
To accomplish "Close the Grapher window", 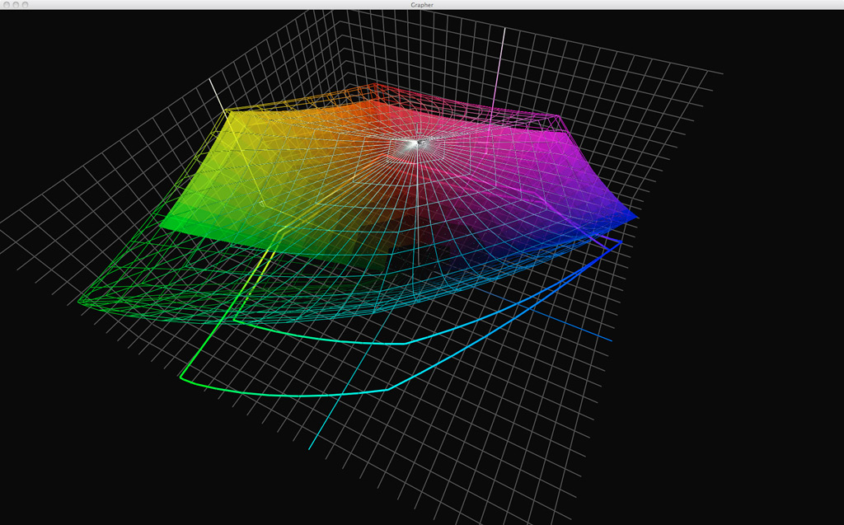I will pyautogui.click(x=7, y=5).
